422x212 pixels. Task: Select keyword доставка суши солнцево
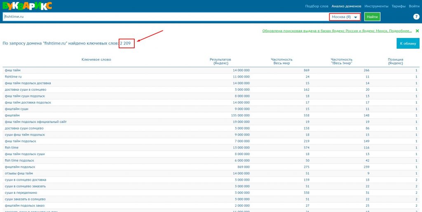(x=24, y=129)
